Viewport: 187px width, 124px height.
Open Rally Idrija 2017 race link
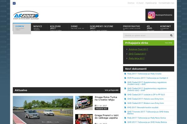point(137,58)
